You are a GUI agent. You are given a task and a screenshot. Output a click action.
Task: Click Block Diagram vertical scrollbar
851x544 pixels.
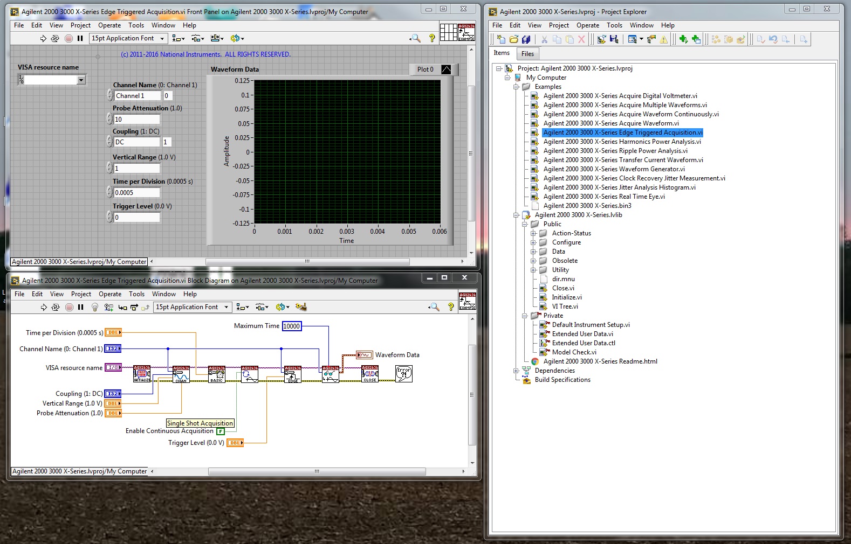[x=472, y=395]
